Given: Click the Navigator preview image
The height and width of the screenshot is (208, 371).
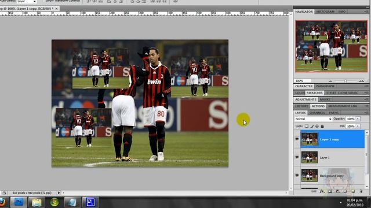Looking at the screenshot, I should pyautogui.click(x=331, y=46).
